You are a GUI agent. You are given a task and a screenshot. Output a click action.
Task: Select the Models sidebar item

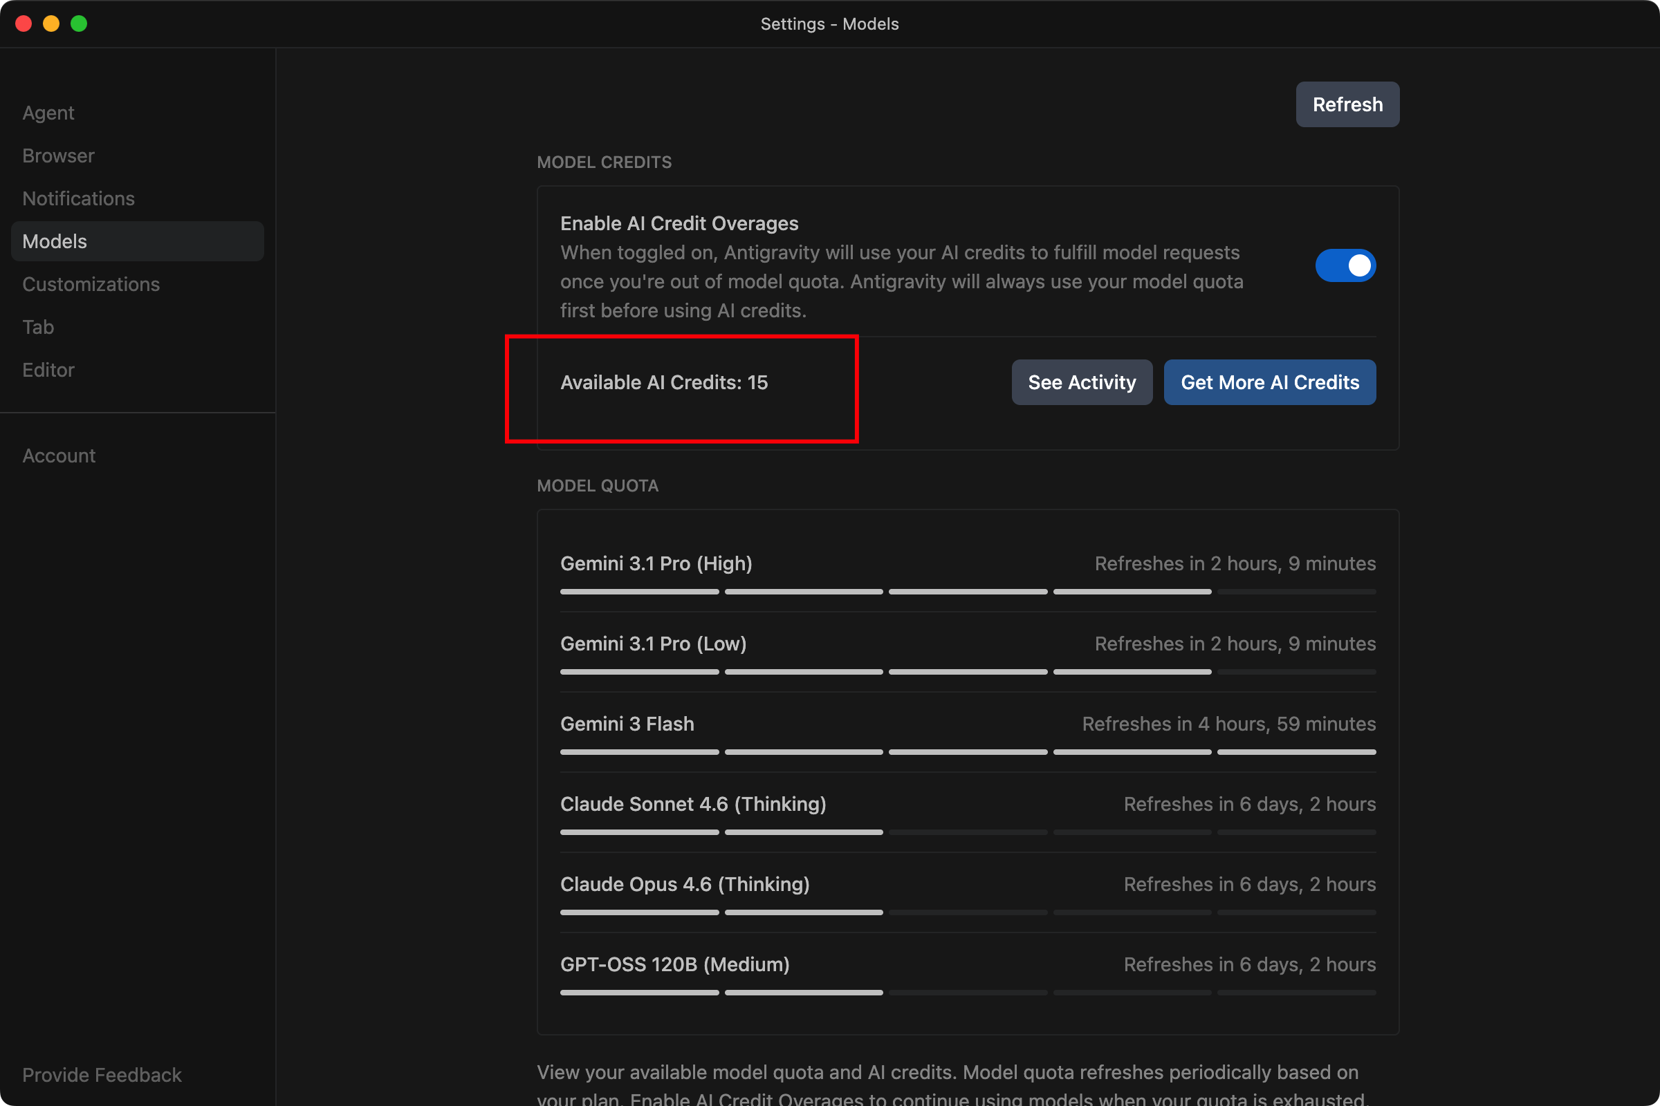[138, 241]
